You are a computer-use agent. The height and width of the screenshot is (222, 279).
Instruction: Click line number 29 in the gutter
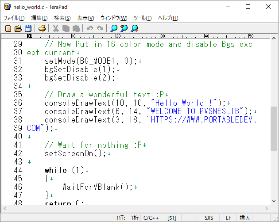(x=18, y=44)
